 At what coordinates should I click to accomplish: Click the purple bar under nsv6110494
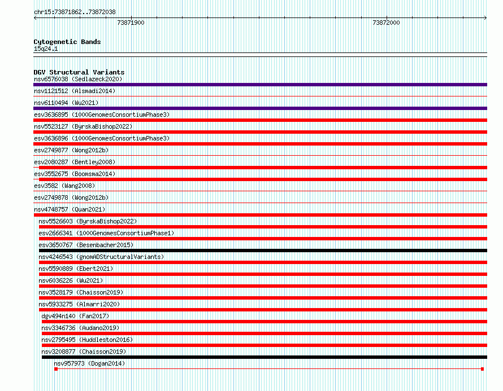260,108
